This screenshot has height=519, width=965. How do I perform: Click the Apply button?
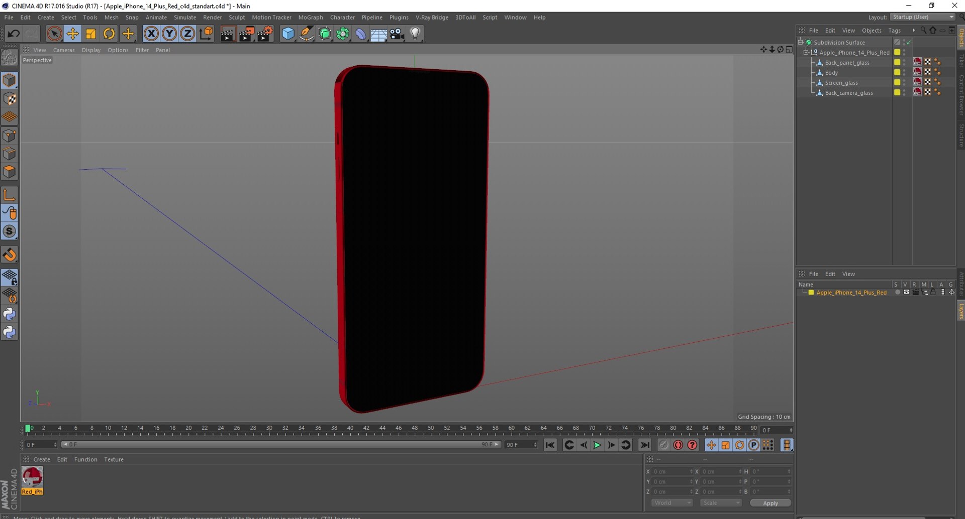pos(770,503)
